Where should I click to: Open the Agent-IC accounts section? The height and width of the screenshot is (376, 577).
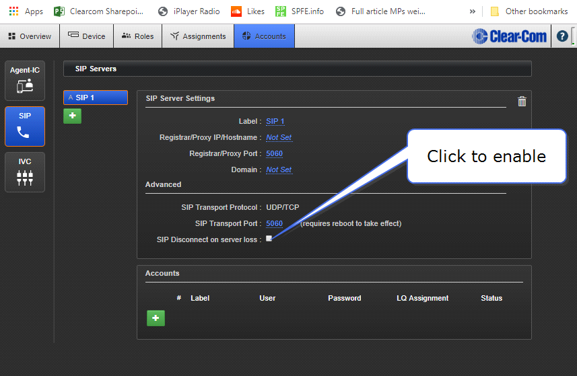tap(25, 79)
